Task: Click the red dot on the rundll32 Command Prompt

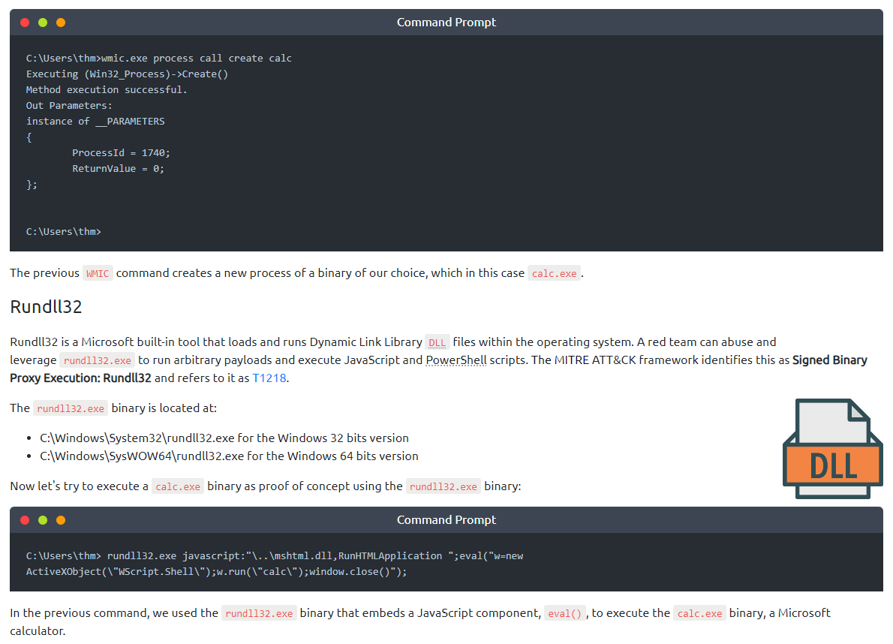Action: [25, 520]
